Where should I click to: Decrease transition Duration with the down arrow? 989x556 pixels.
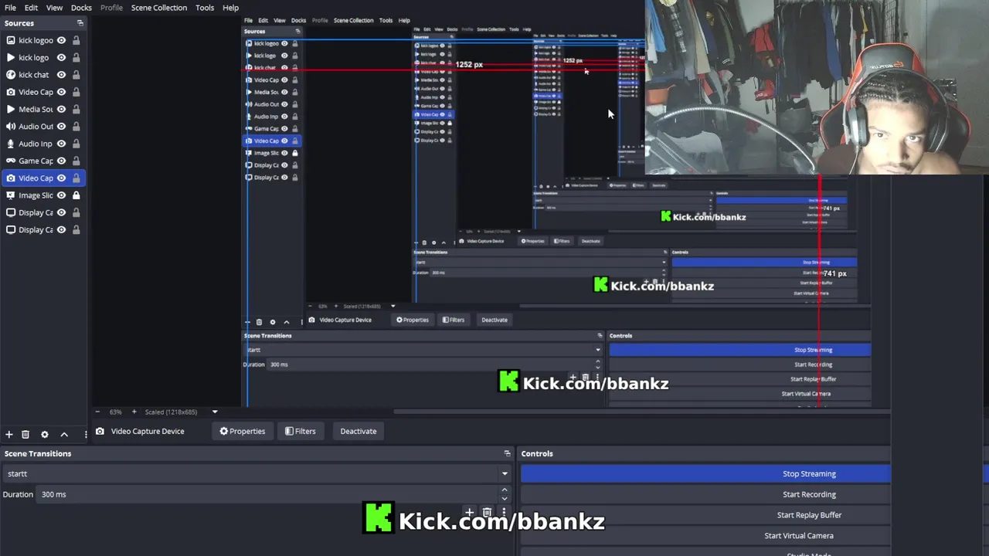(505, 498)
